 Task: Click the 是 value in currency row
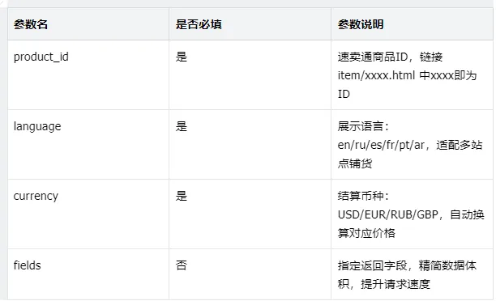click(182, 196)
